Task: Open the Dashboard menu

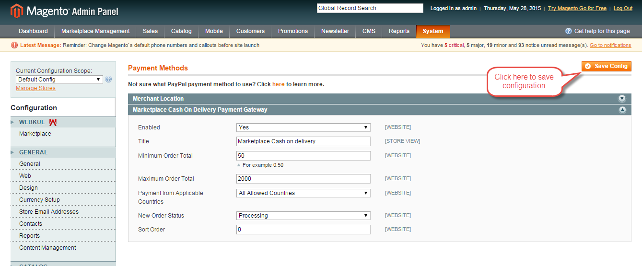Action: [33, 31]
